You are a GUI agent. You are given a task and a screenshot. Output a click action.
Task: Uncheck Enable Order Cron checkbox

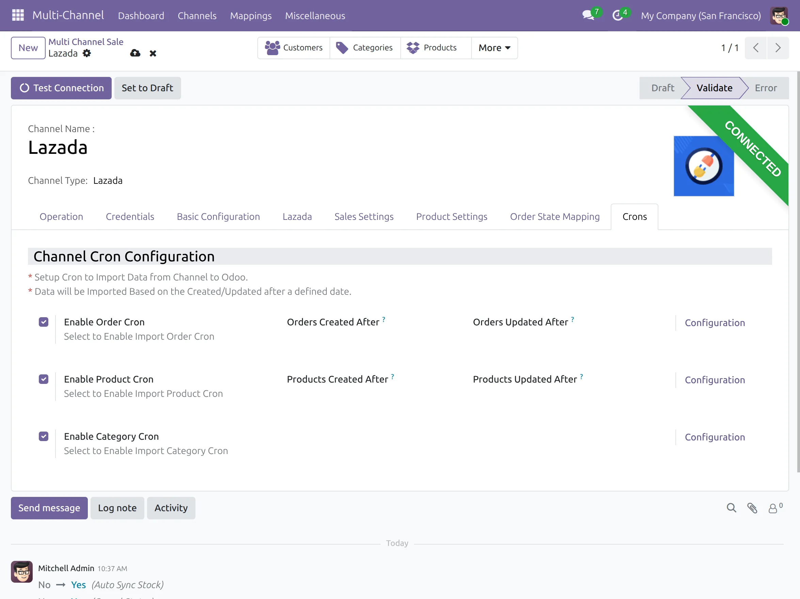pyautogui.click(x=44, y=322)
